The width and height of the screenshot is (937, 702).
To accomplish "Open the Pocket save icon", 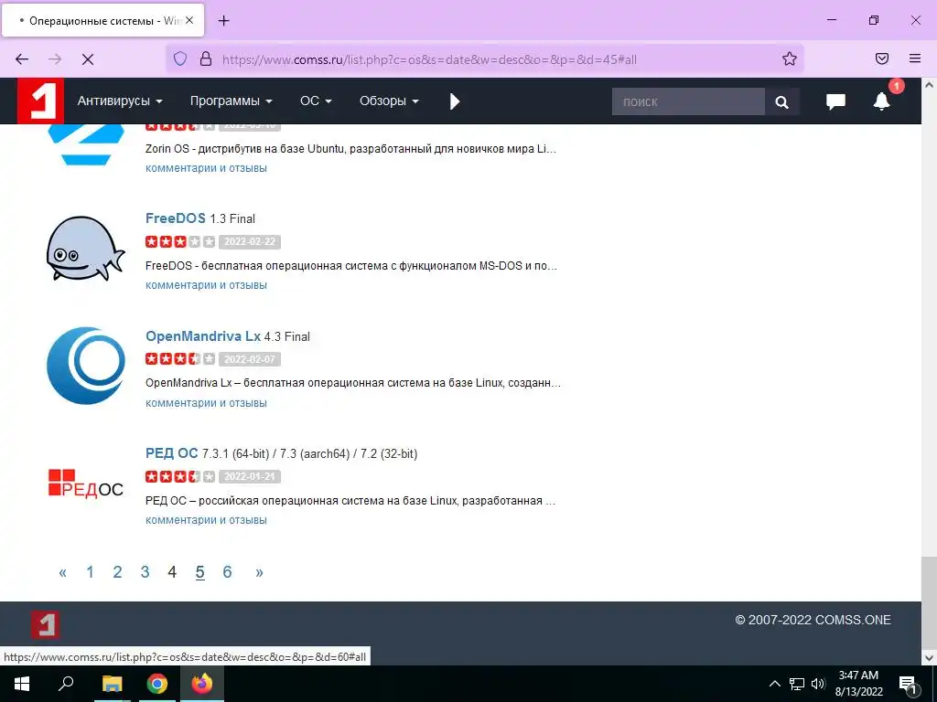I will (882, 58).
